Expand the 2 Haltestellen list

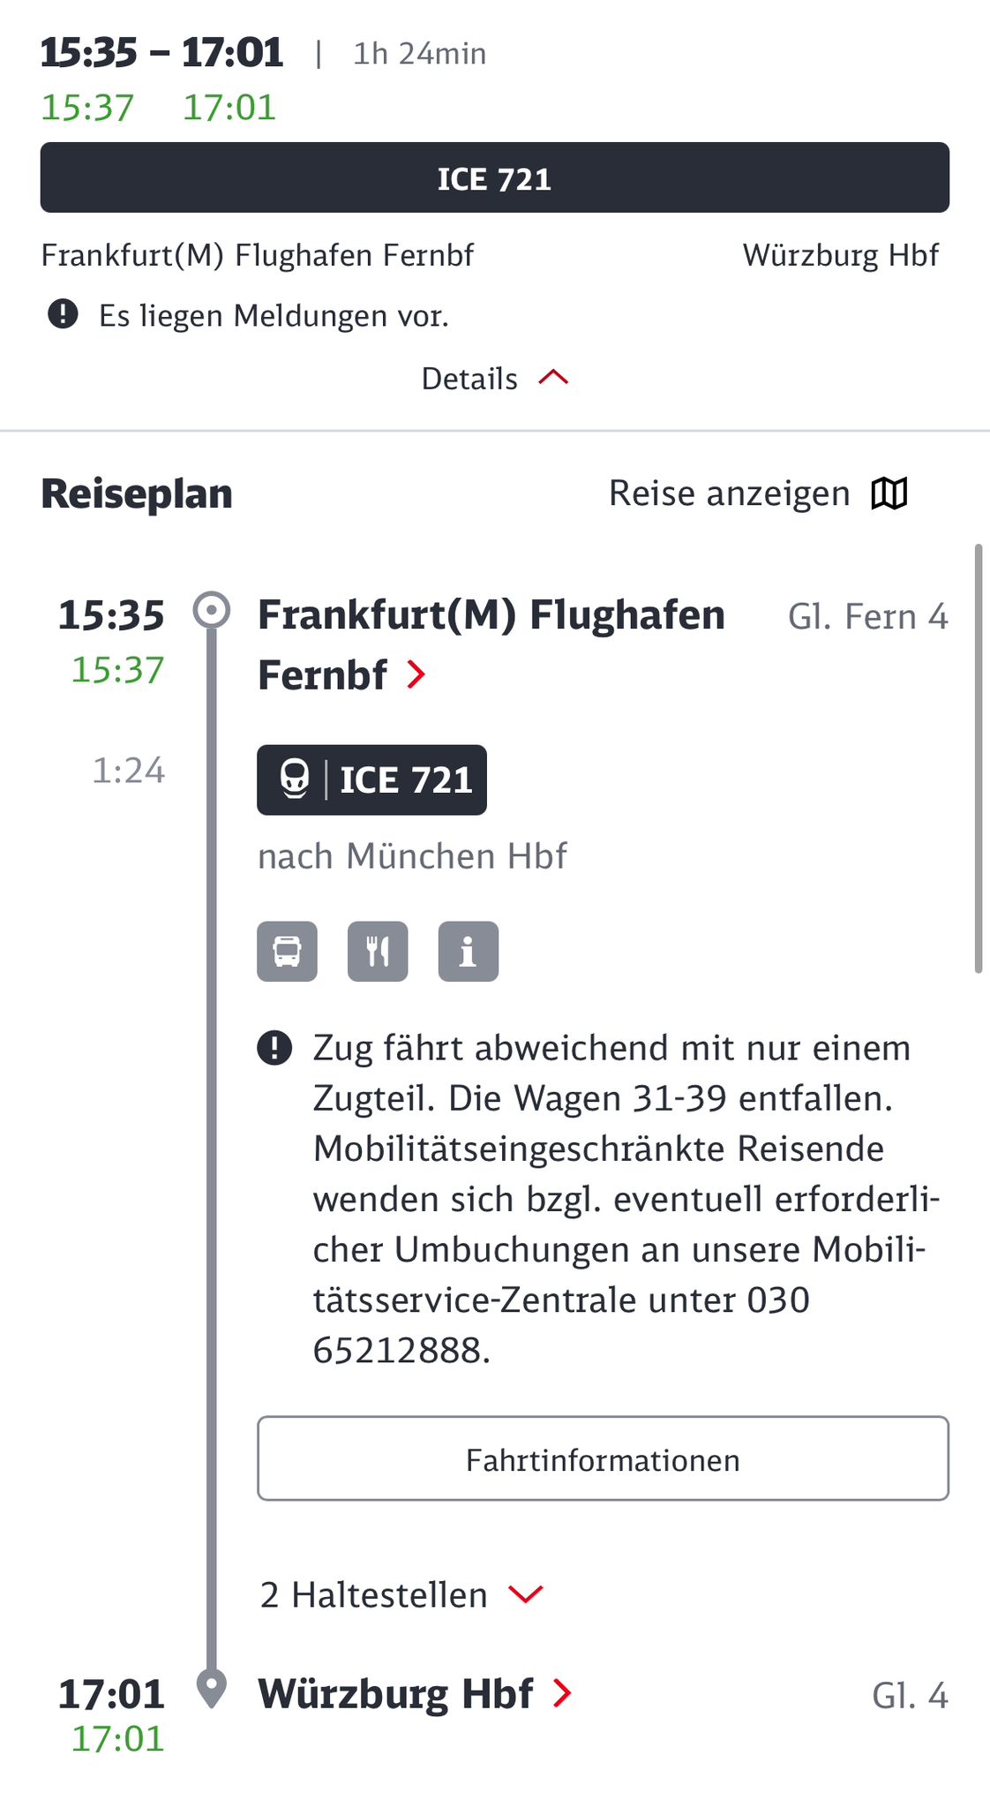point(401,1595)
